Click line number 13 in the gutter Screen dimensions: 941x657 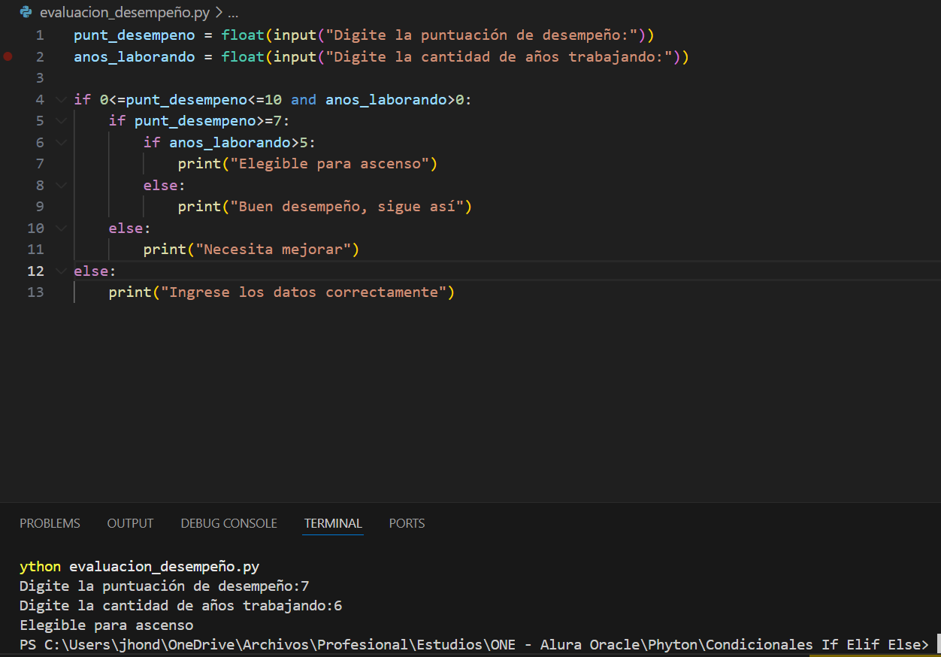(x=35, y=292)
